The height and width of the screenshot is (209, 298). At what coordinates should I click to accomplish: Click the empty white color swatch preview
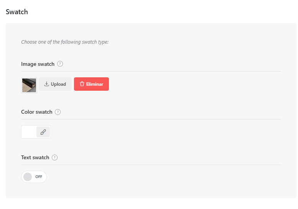tap(29, 132)
